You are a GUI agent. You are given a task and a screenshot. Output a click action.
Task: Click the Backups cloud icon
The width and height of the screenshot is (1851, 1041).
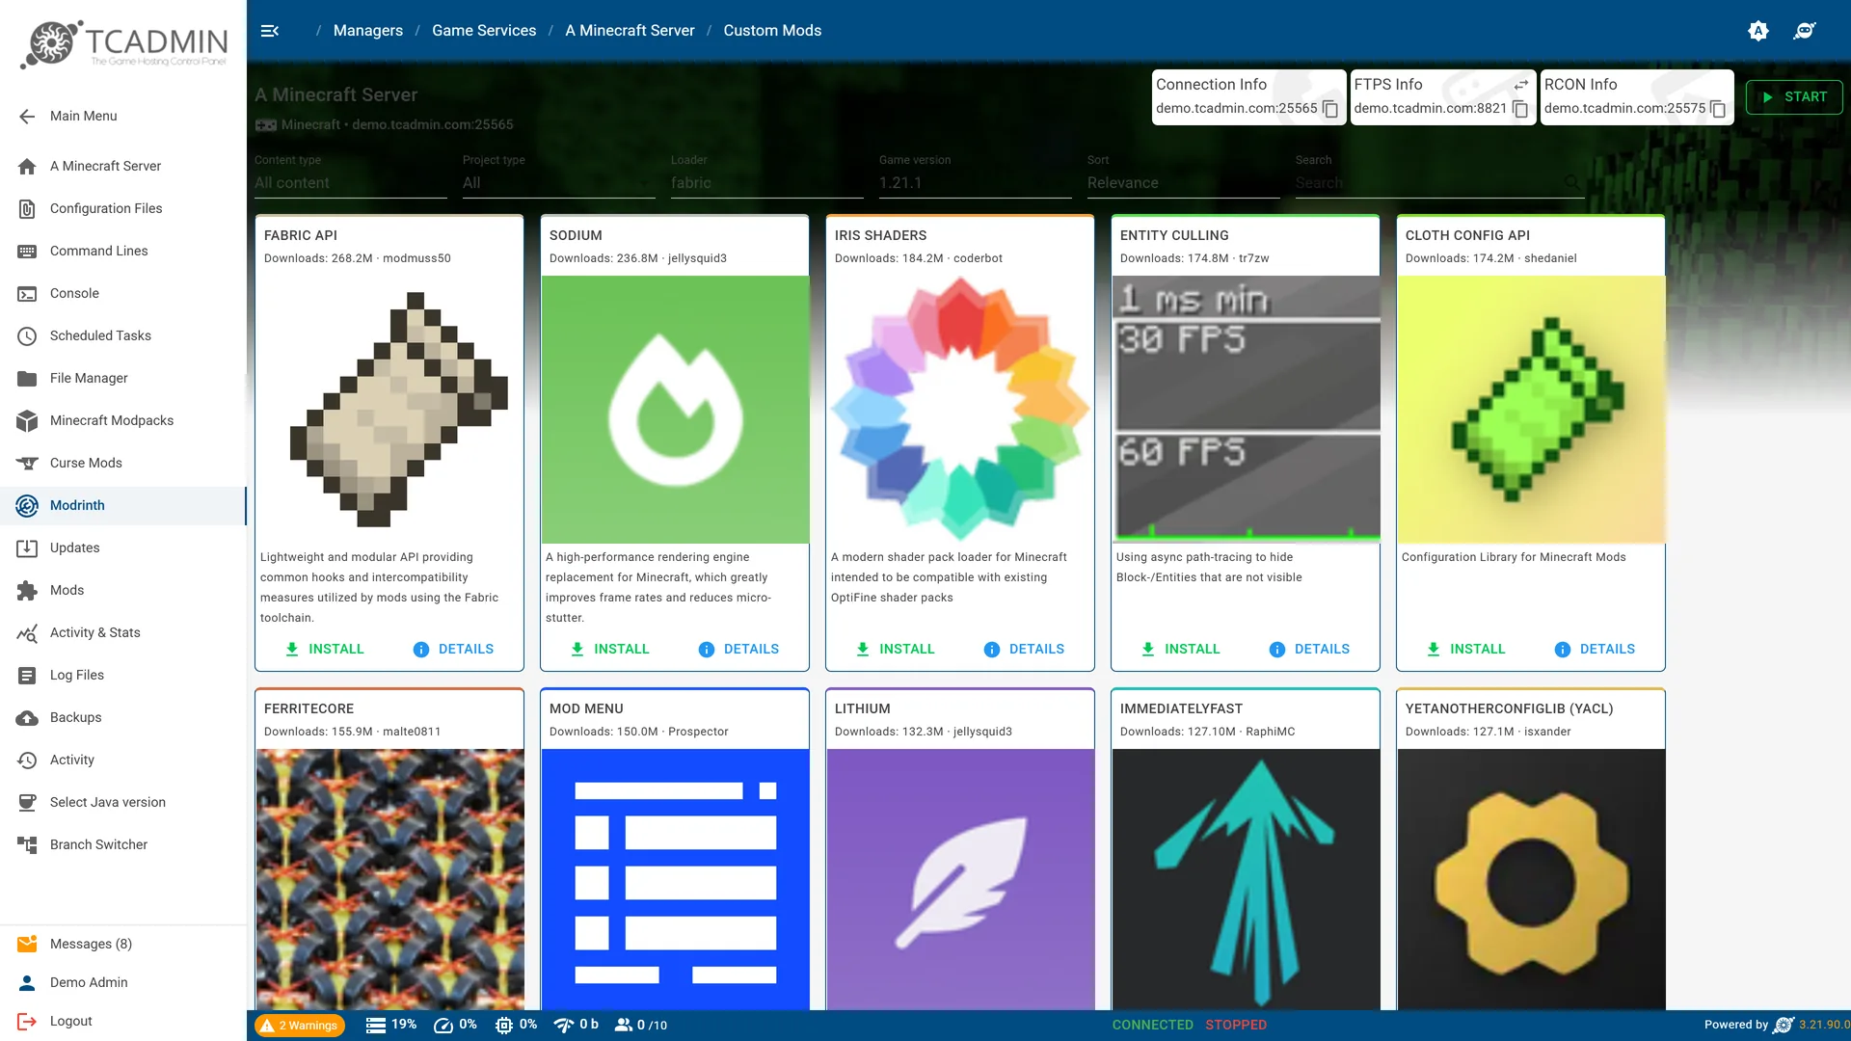(x=27, y=717)
